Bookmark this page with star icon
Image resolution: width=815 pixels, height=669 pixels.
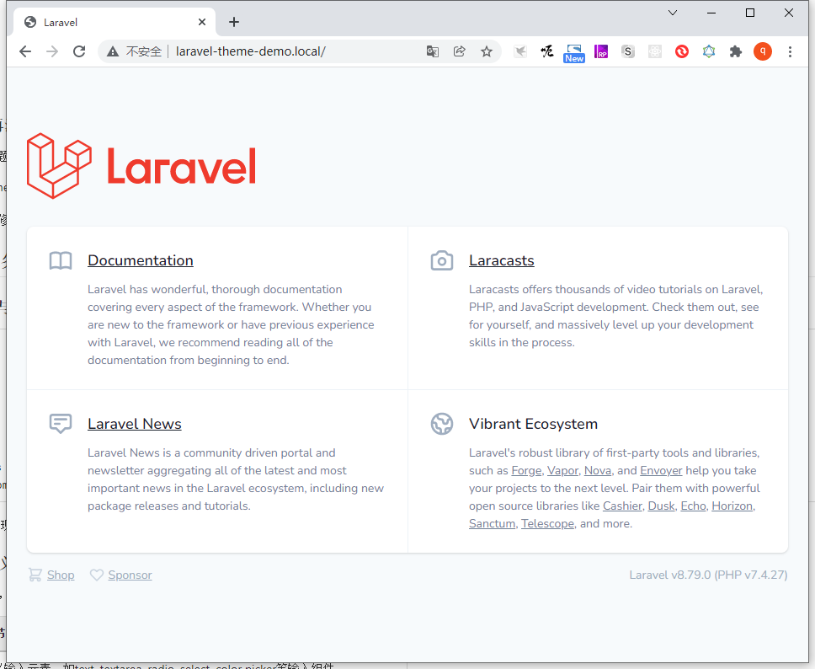click(x=487, y=51)
